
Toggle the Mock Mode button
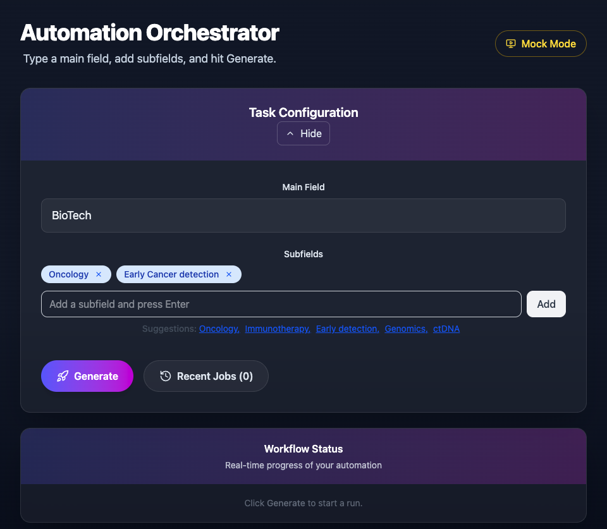tap(541, 44)
